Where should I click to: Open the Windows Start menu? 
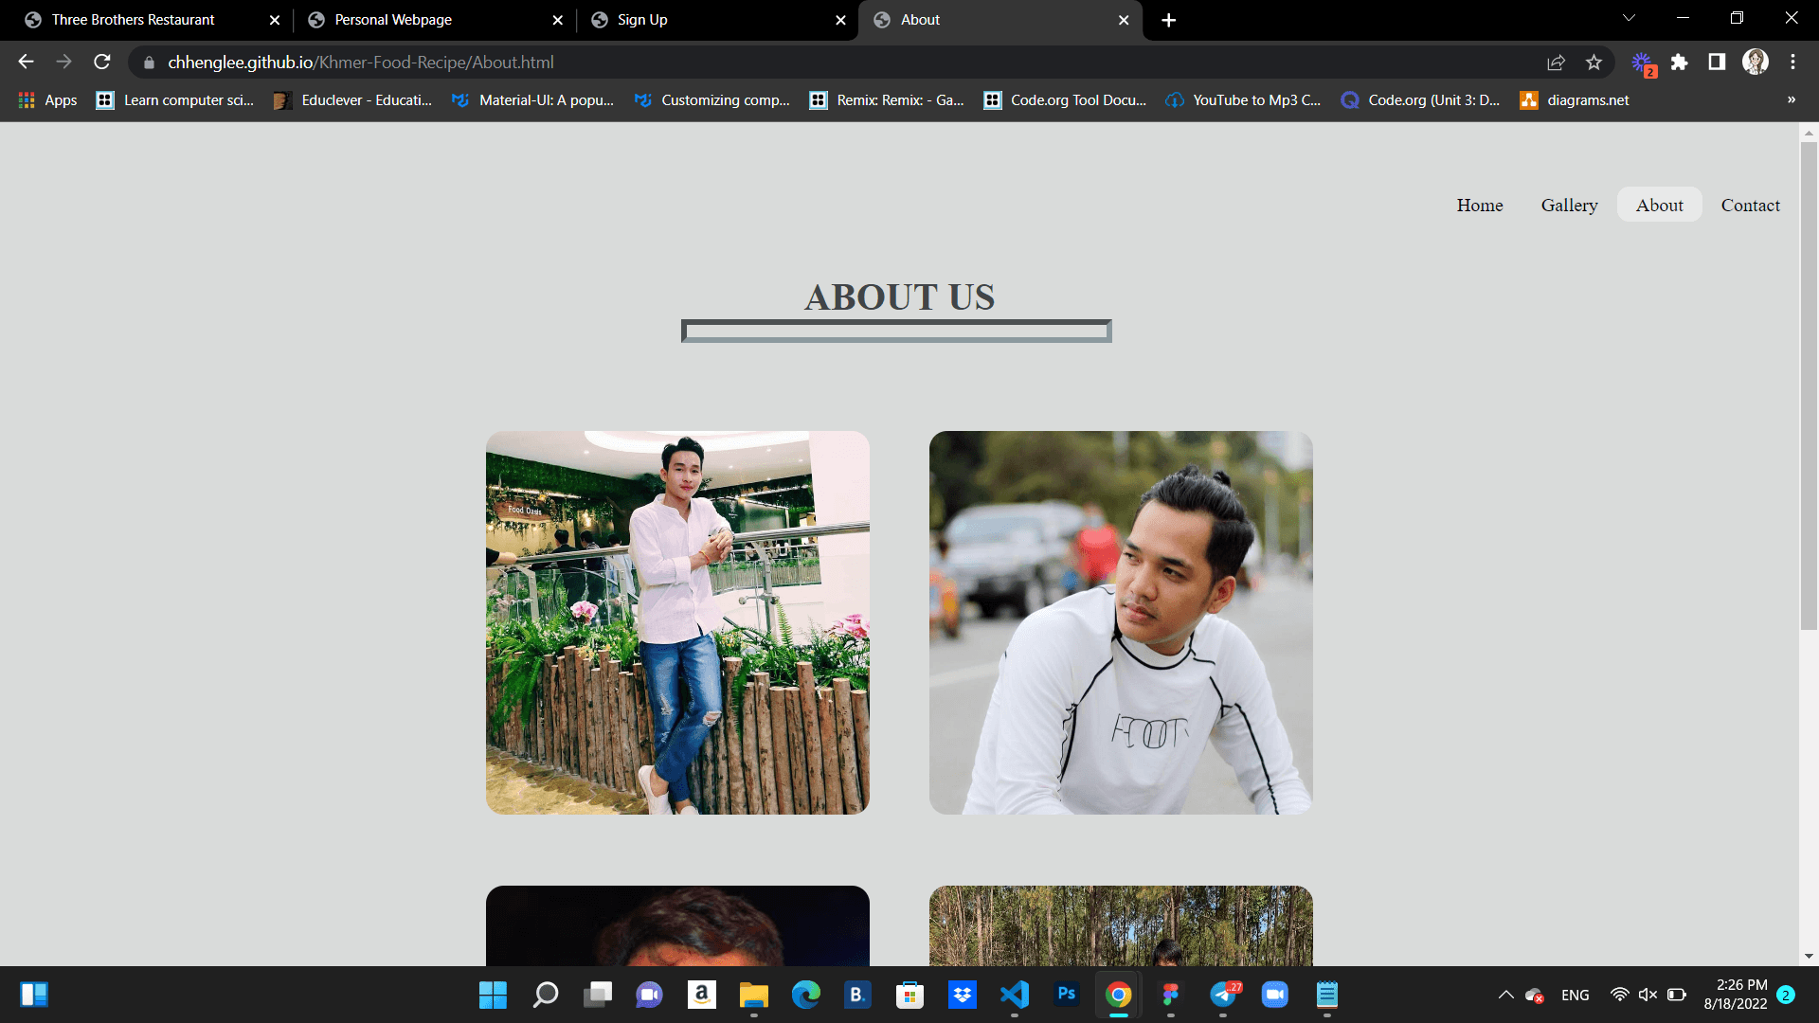493,995
